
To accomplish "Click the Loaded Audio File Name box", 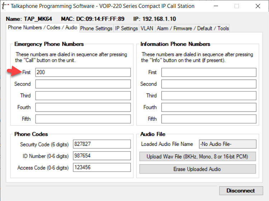I will [228, 144].
